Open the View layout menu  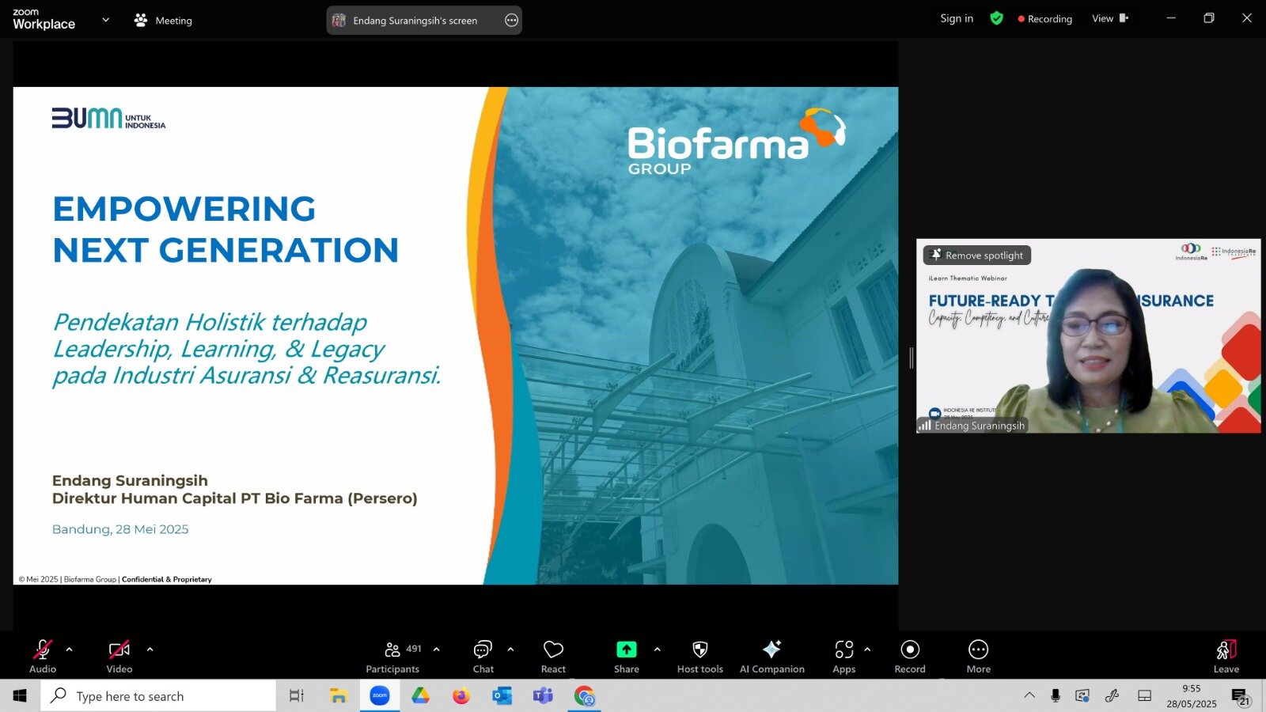point(1110,19)
